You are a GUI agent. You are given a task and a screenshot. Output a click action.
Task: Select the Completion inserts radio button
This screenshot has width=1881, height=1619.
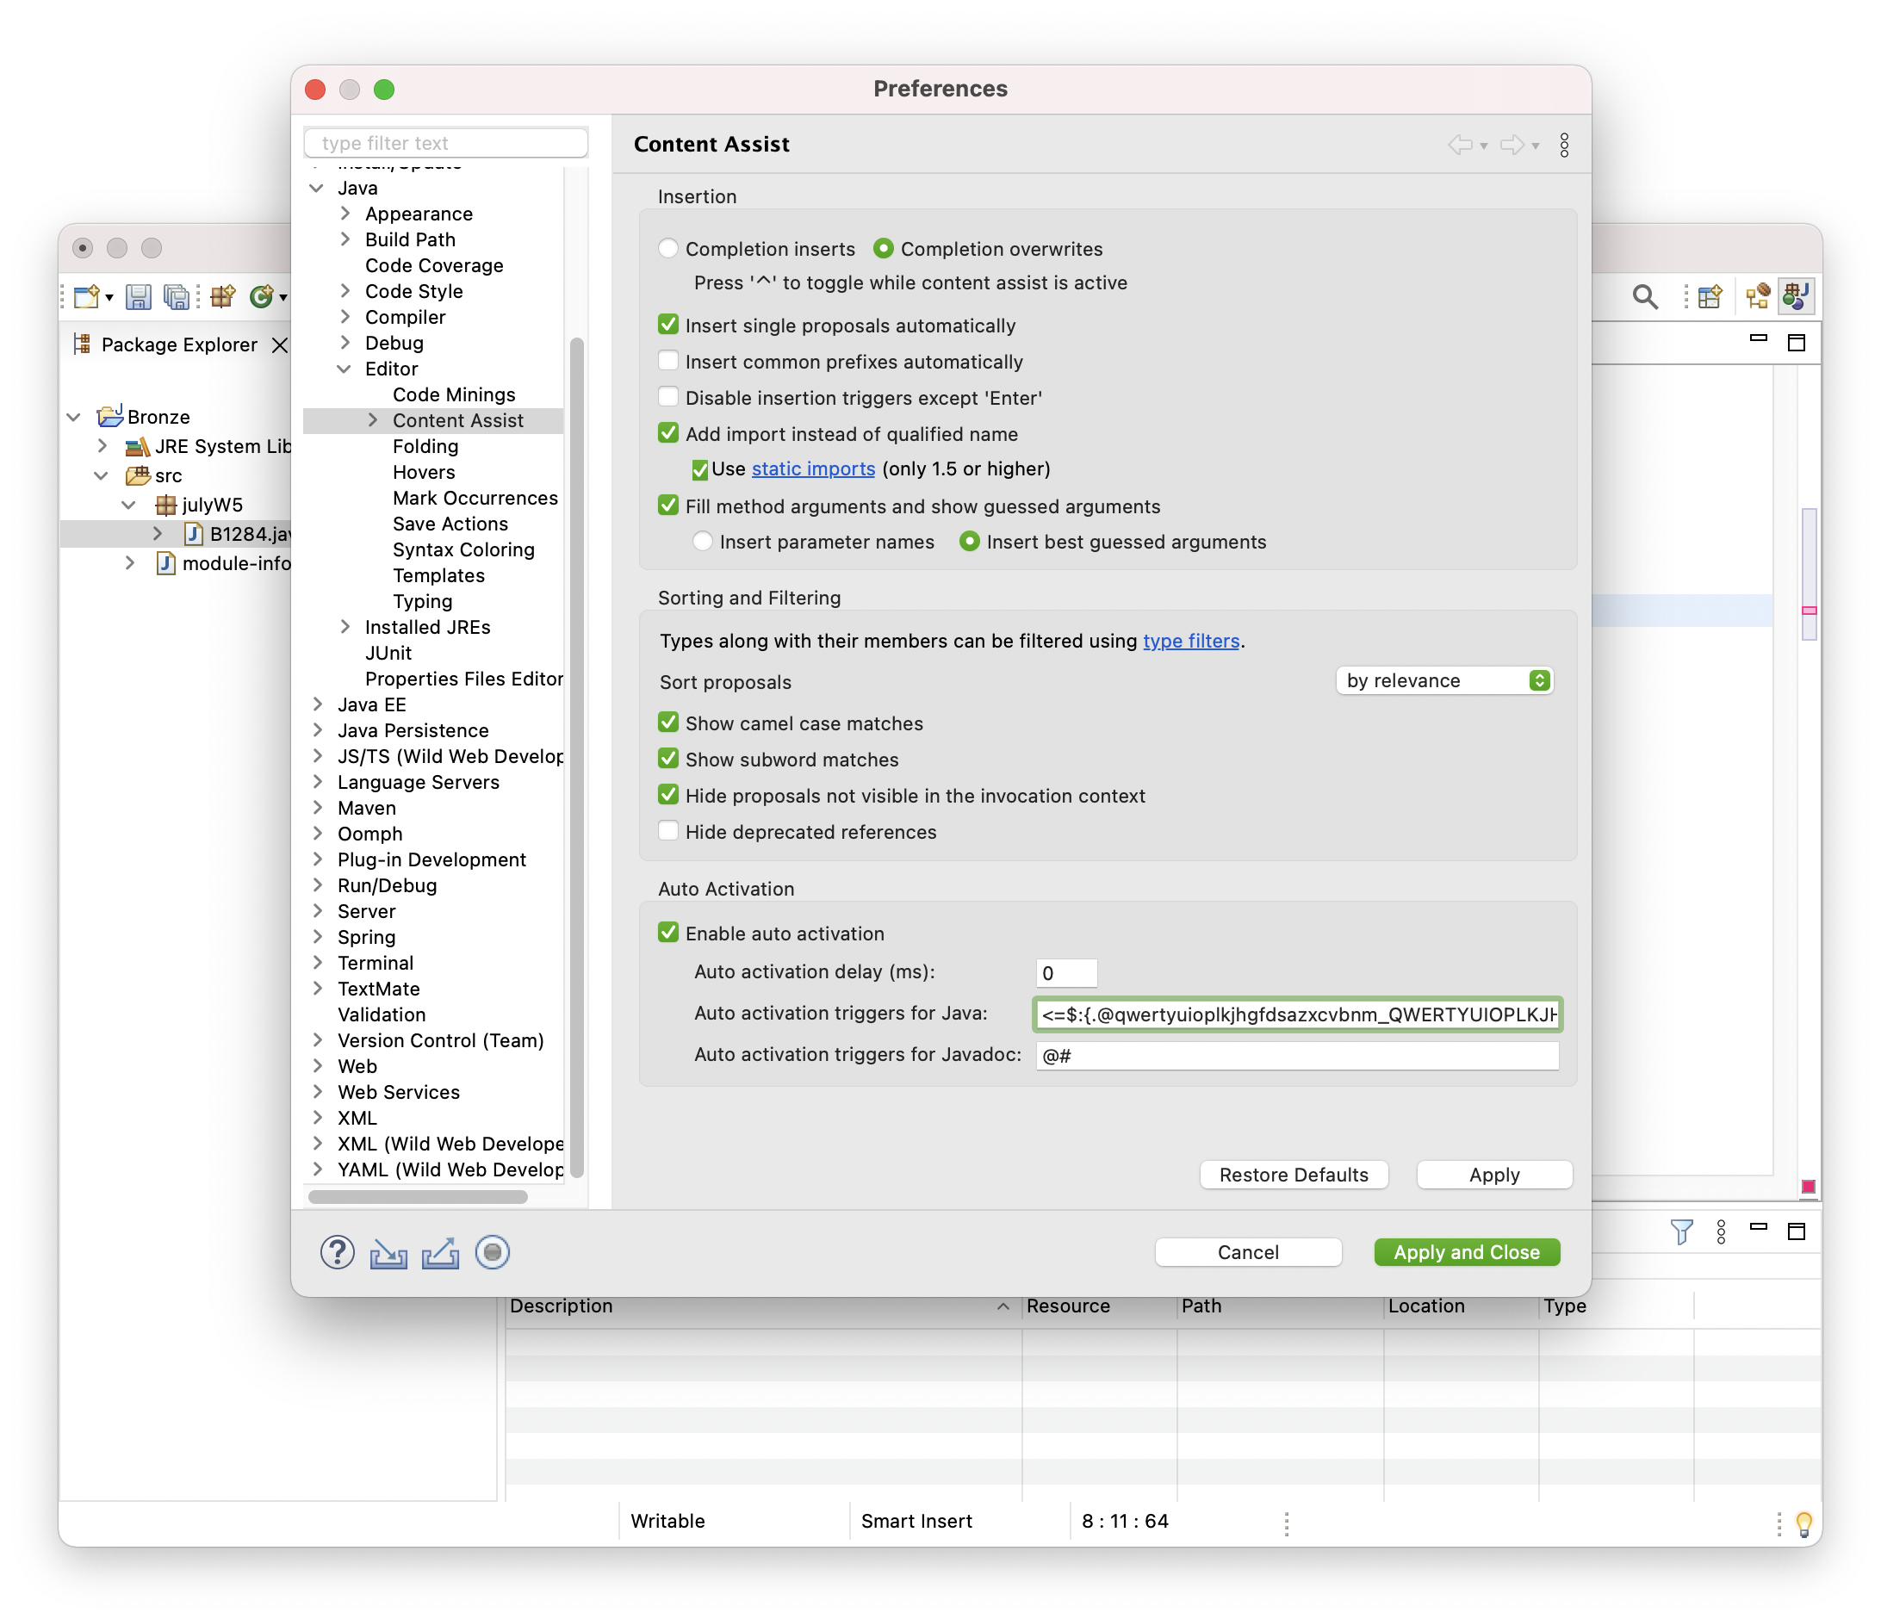(668, 249)
